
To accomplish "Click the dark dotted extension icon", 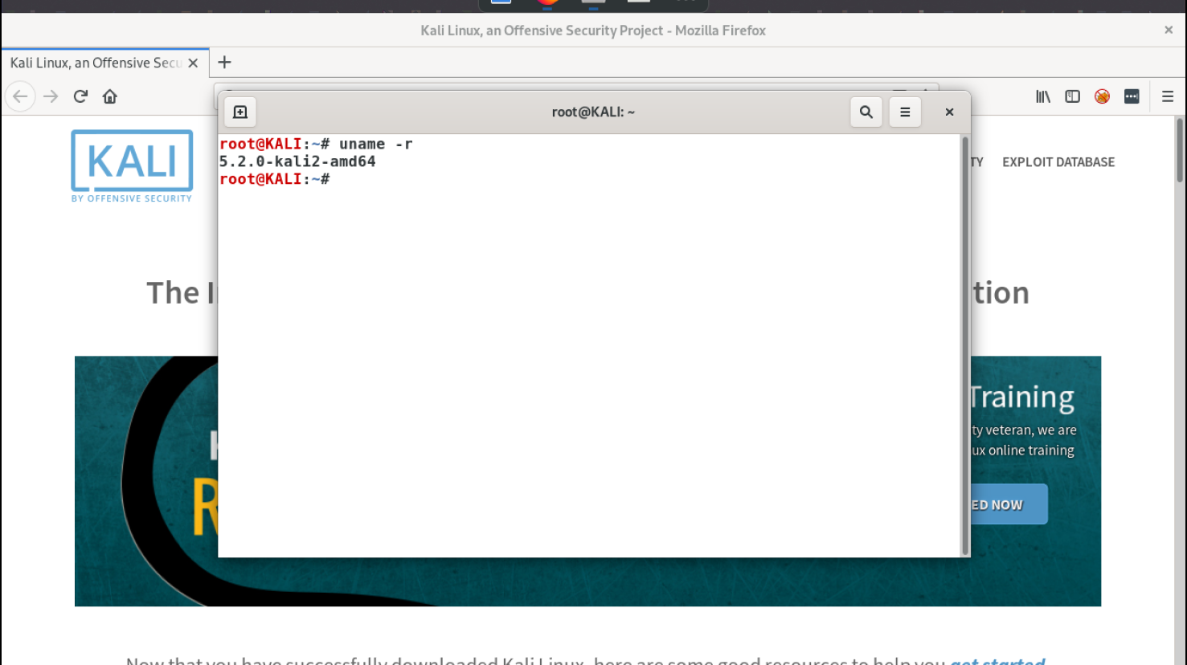I will 1132,96.
